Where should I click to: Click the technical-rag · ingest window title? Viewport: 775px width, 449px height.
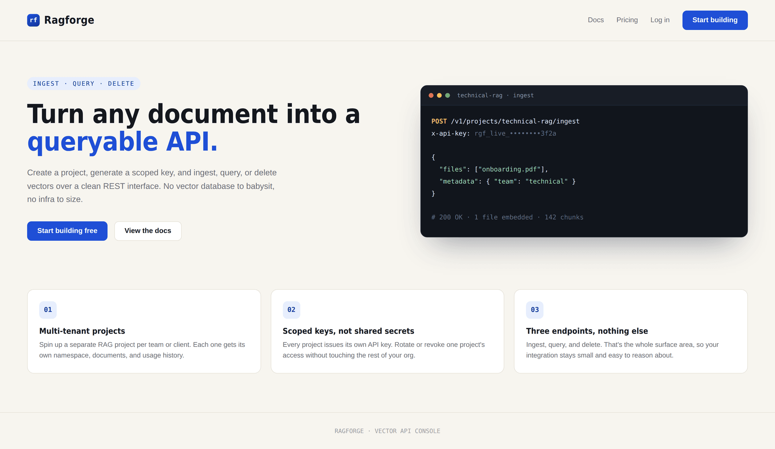495,95
